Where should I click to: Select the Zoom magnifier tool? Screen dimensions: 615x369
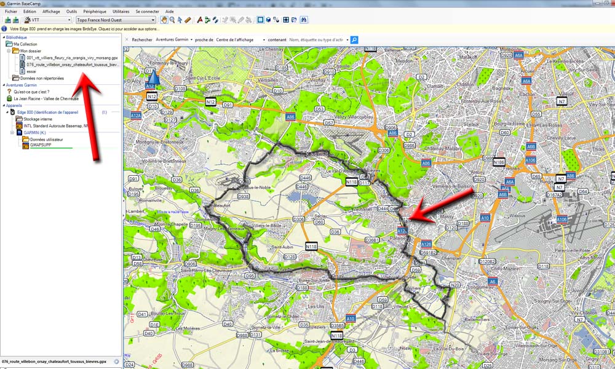click(x=172, y=20)
